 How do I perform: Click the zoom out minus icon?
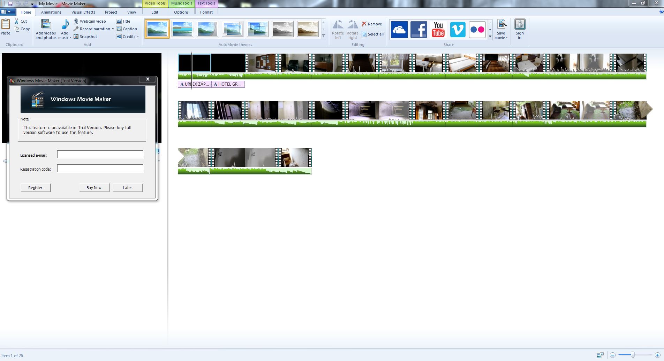(613, 355)
